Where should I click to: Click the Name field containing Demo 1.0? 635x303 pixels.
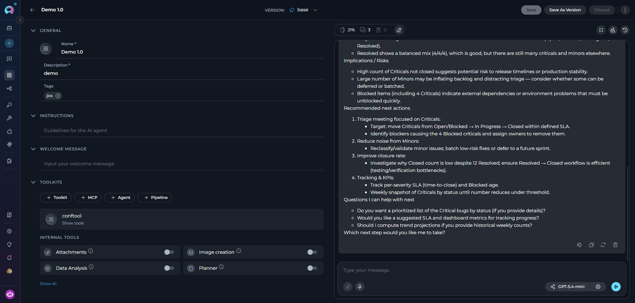[x=190, y=52]
